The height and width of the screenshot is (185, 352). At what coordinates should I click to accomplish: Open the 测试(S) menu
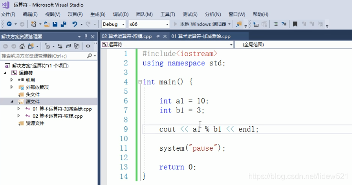click(190, 14)
